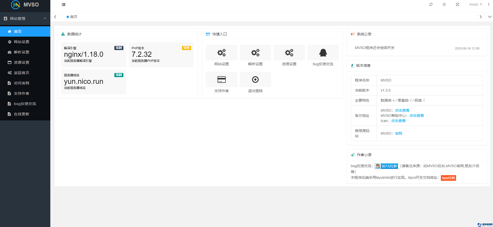Open the 解析设置 gear shortcut icon
This screenshot has height=227, width=493.
(255, 53)
